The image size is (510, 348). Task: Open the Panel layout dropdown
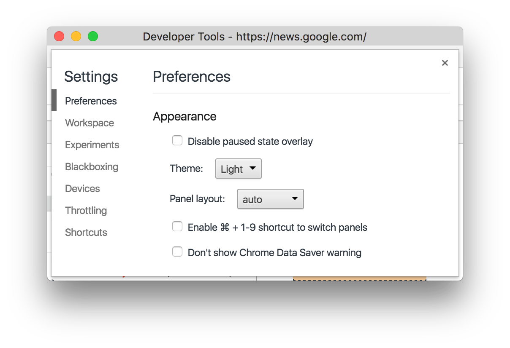point(270,199)
